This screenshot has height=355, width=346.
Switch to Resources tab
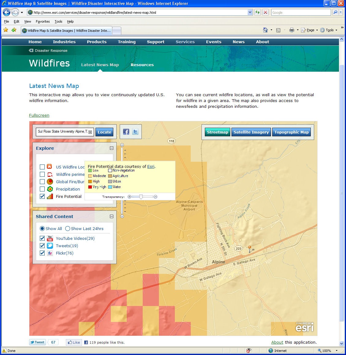coord(142,65)
